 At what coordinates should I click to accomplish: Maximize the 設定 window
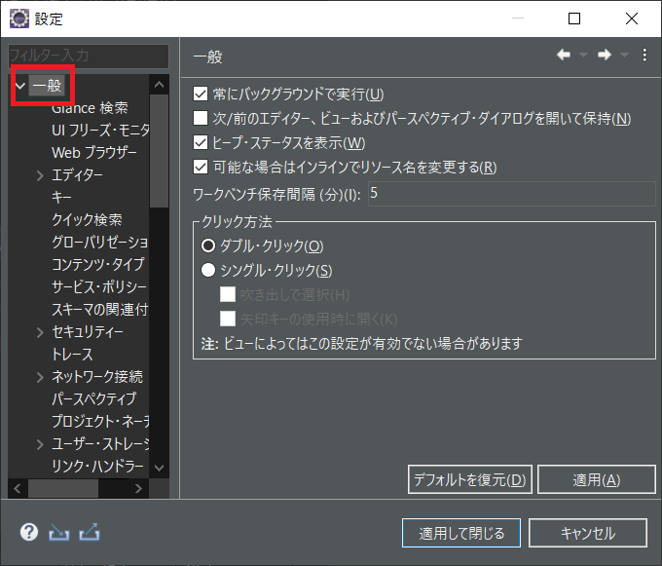pos(574,19)
